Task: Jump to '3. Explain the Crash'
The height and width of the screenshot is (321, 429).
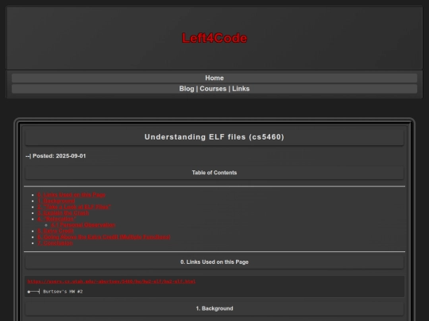Action: point(63,213)
